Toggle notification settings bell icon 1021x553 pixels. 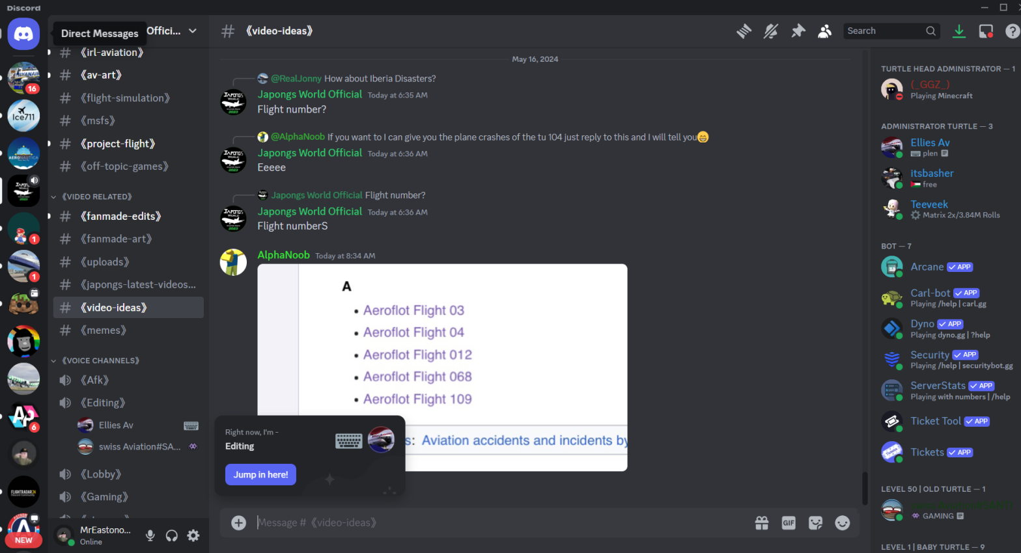pyautogui.click(x=771, y=31)
